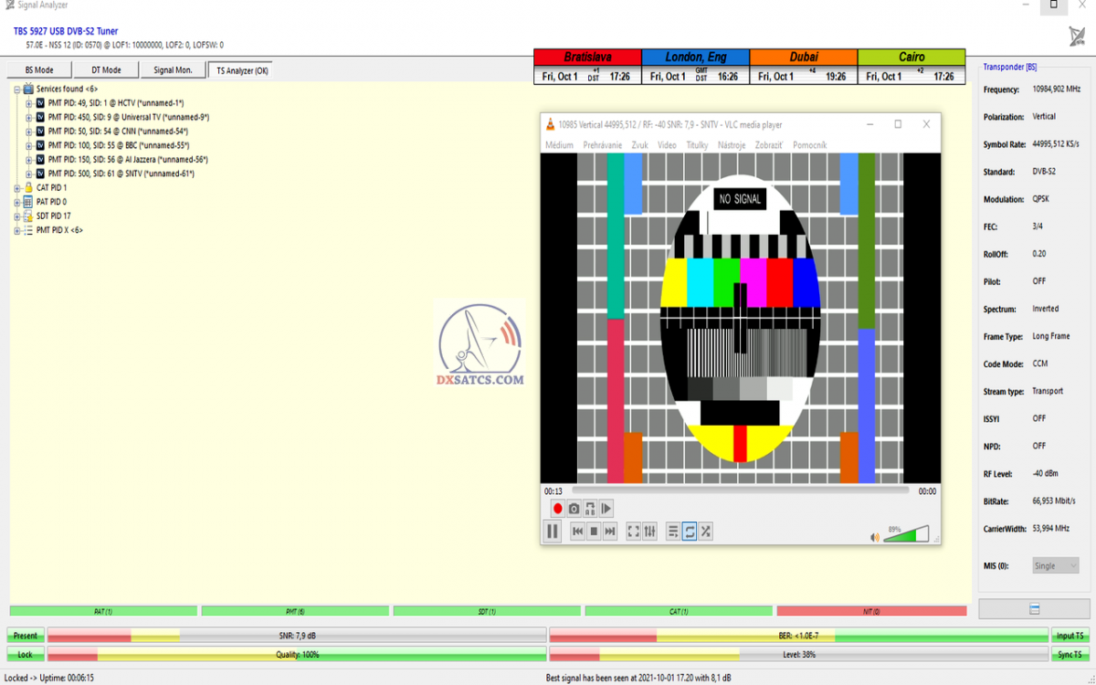Collapse the Services found tree node
This screenshot has height=685, width=1096.
point(17,90)
